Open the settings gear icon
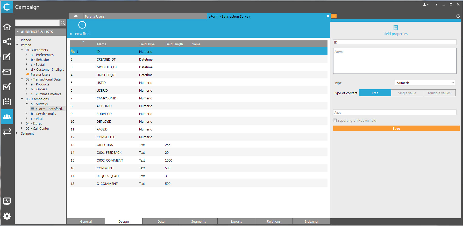The height and width of the screenshot is (226, 463). (x=7, y=216)
